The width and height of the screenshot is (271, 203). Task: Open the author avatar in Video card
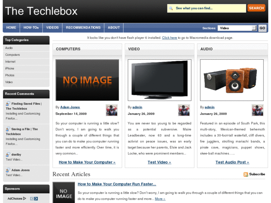tap(184, 110)
